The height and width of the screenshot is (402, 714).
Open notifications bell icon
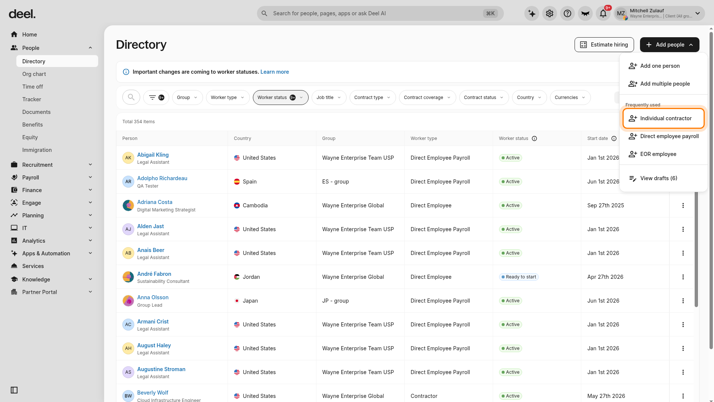pos(603,13)
